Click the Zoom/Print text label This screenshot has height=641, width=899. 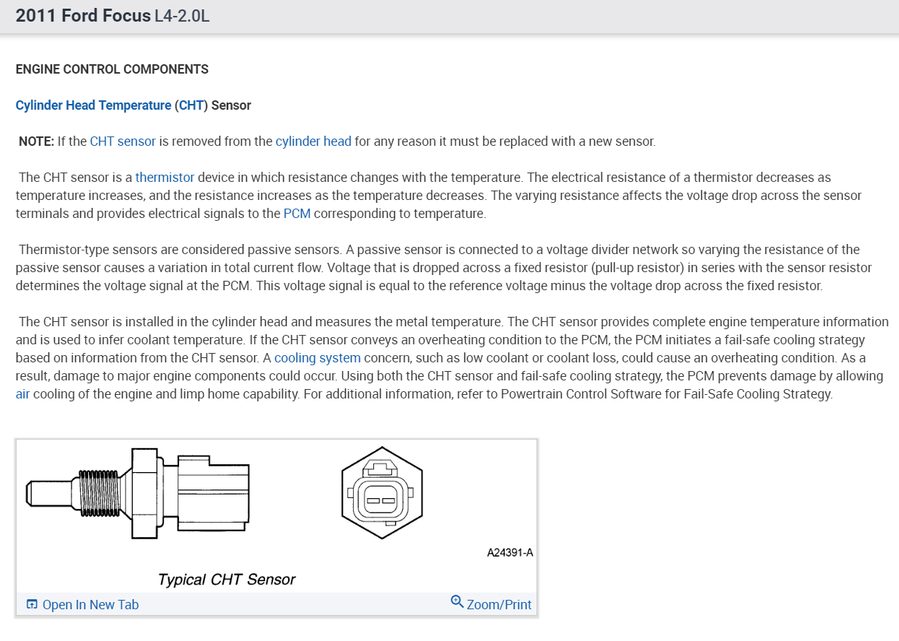pyautogui.click(x=499, y=605)
